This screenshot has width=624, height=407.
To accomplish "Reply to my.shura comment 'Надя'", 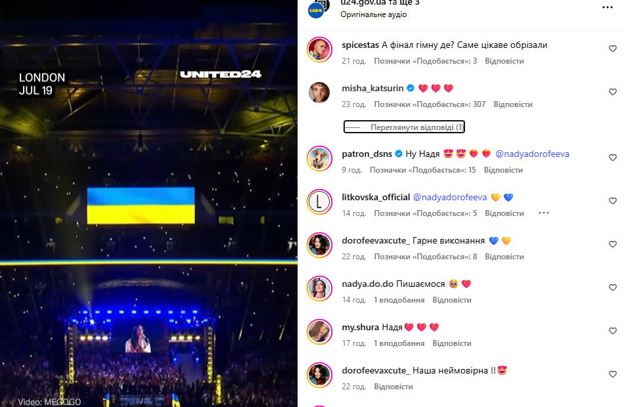I will coord(452,343).
